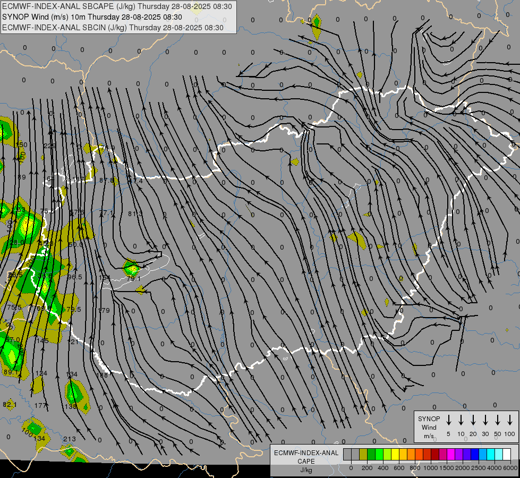Click the 600 tick label in CAPE legend
The width and height of the screenshot is (520, 478).
click(399, 468)
